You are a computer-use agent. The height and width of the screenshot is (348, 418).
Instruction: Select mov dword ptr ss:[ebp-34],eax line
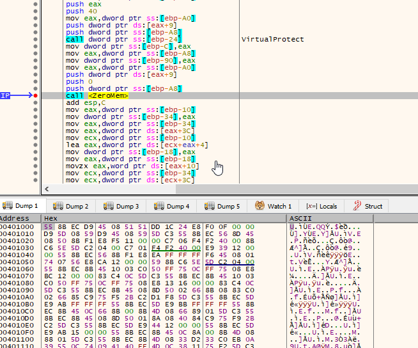[130, 116]
